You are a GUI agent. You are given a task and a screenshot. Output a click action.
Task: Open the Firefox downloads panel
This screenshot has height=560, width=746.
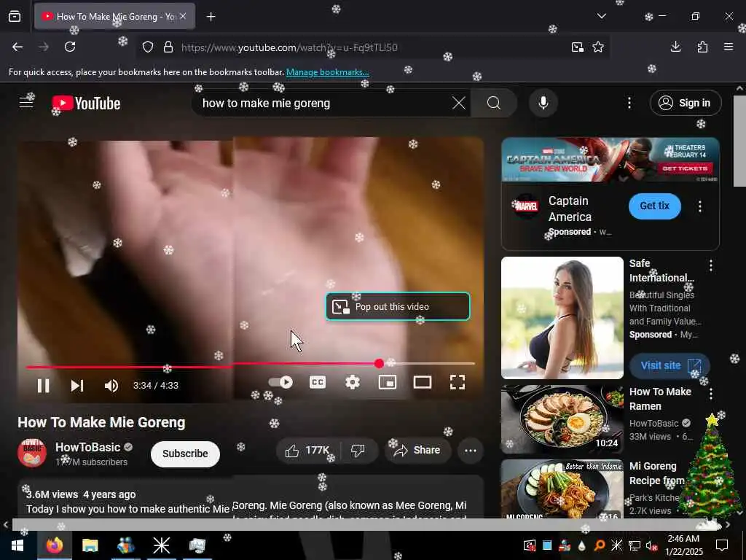[x=675, y=47]
